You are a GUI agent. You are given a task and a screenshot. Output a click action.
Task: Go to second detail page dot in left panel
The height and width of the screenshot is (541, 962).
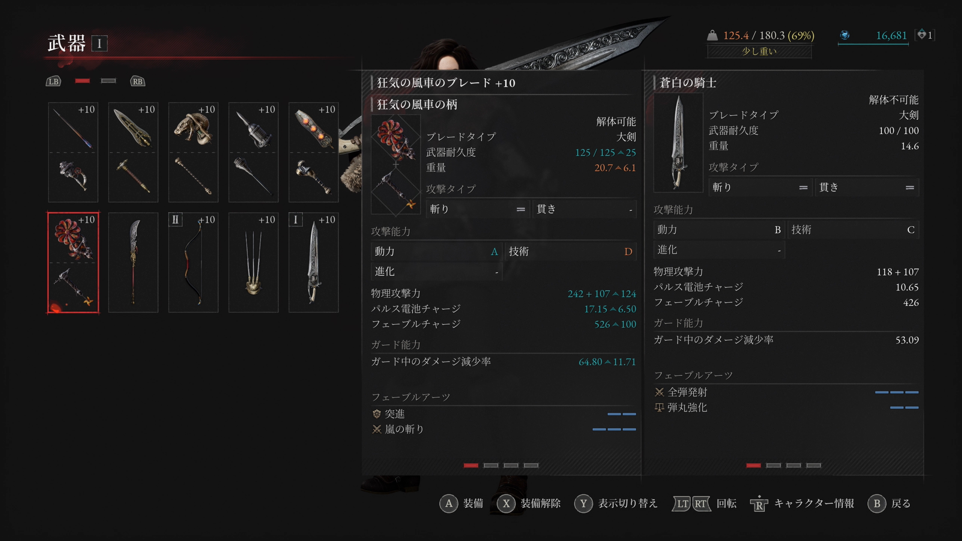[x=491, y=465]
